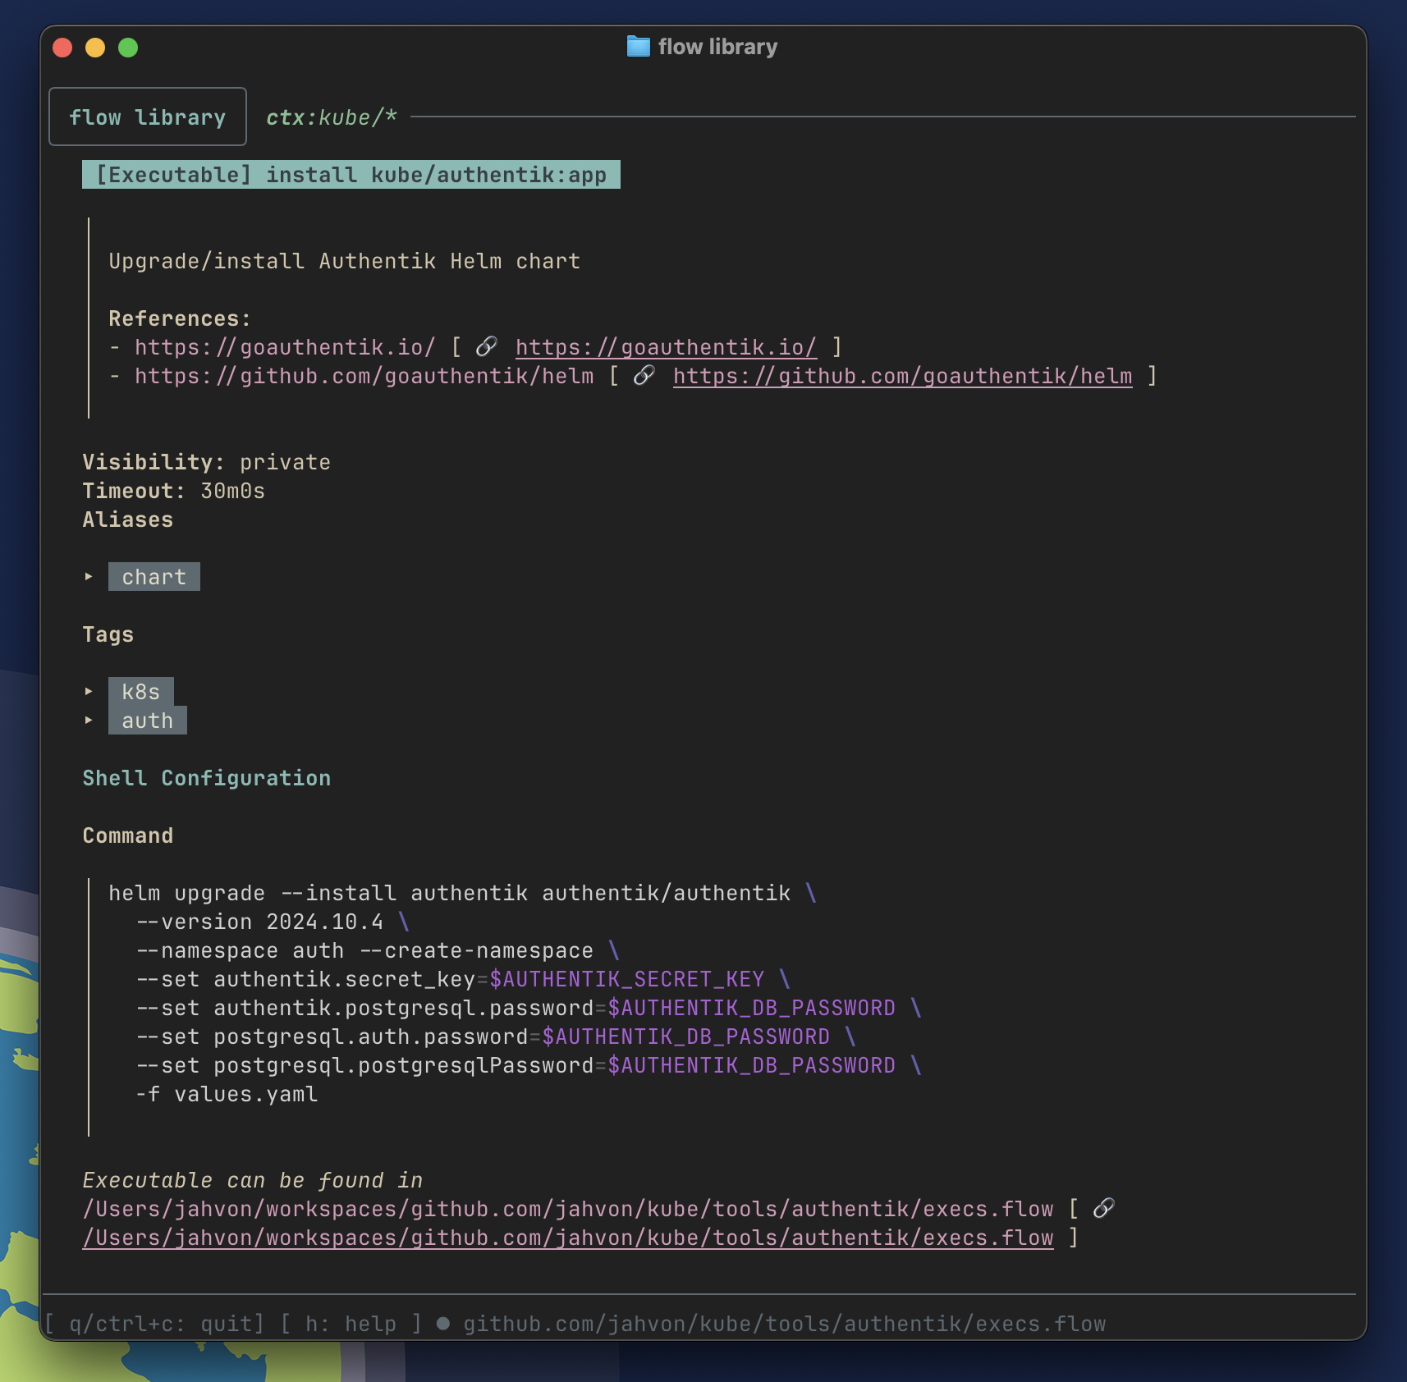Click the ctx:kube/* context label
This screenshot has height=1382, width=1407.
click(x=332, y=117)
